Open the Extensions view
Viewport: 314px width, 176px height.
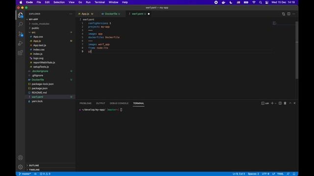20,53
